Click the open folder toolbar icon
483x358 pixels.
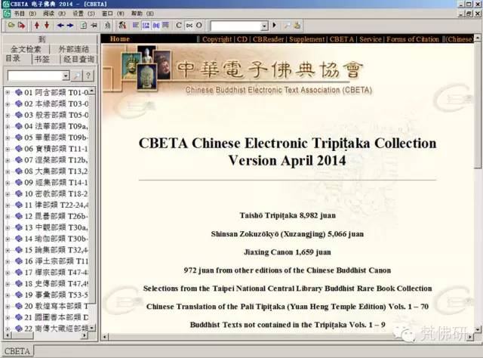tap(10, 25)
